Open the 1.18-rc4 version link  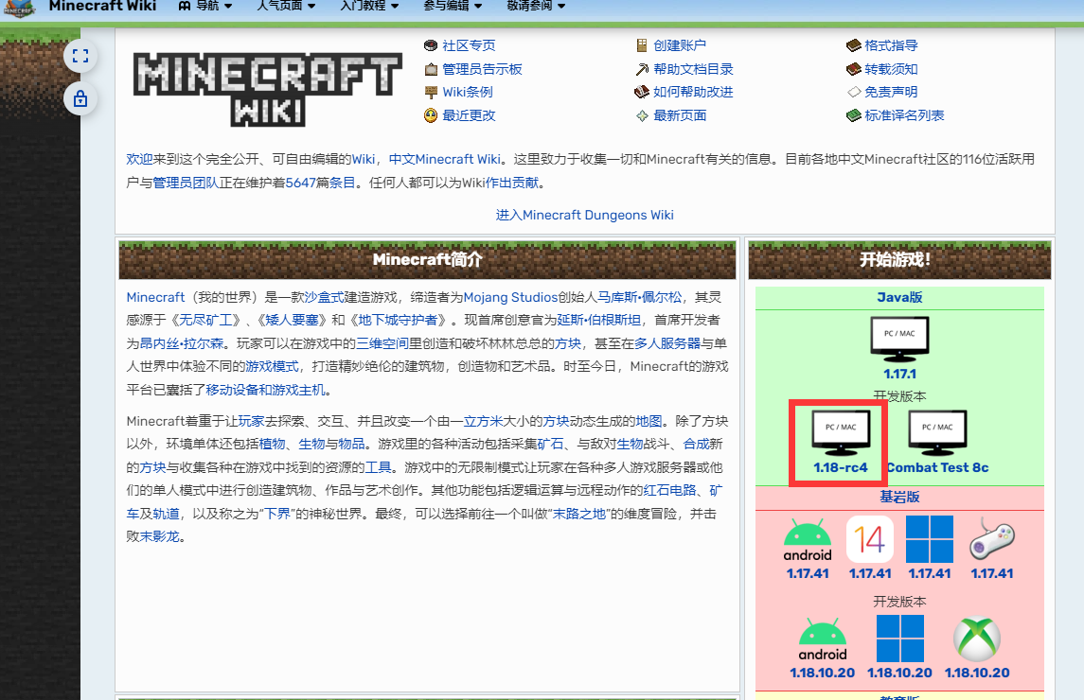(x=840, y=467)
